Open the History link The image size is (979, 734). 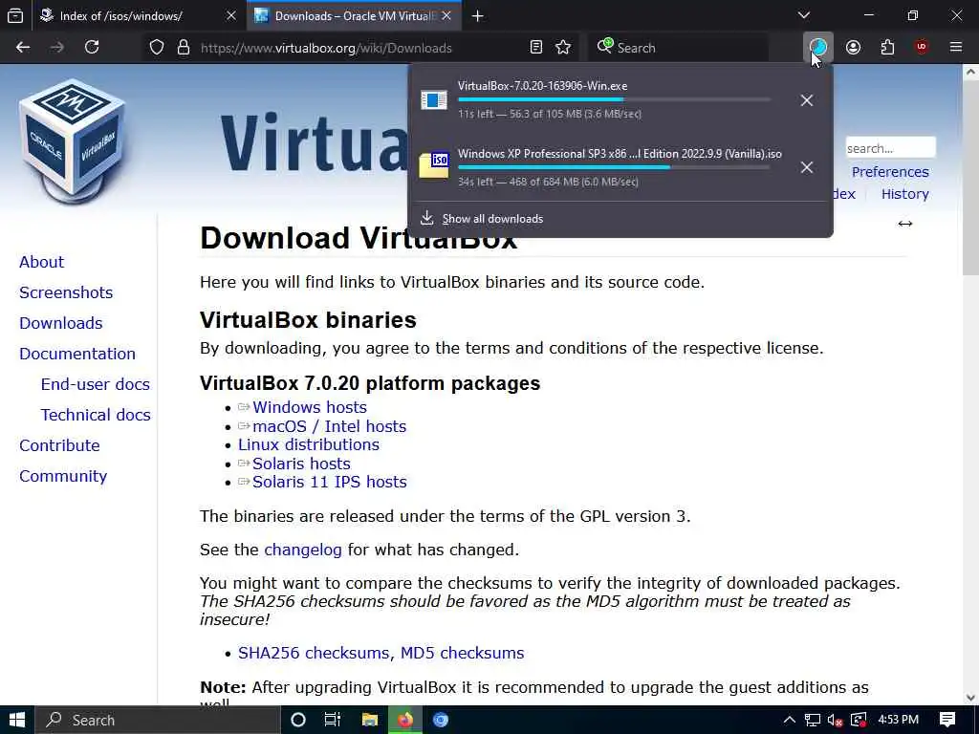pos(904,194)
